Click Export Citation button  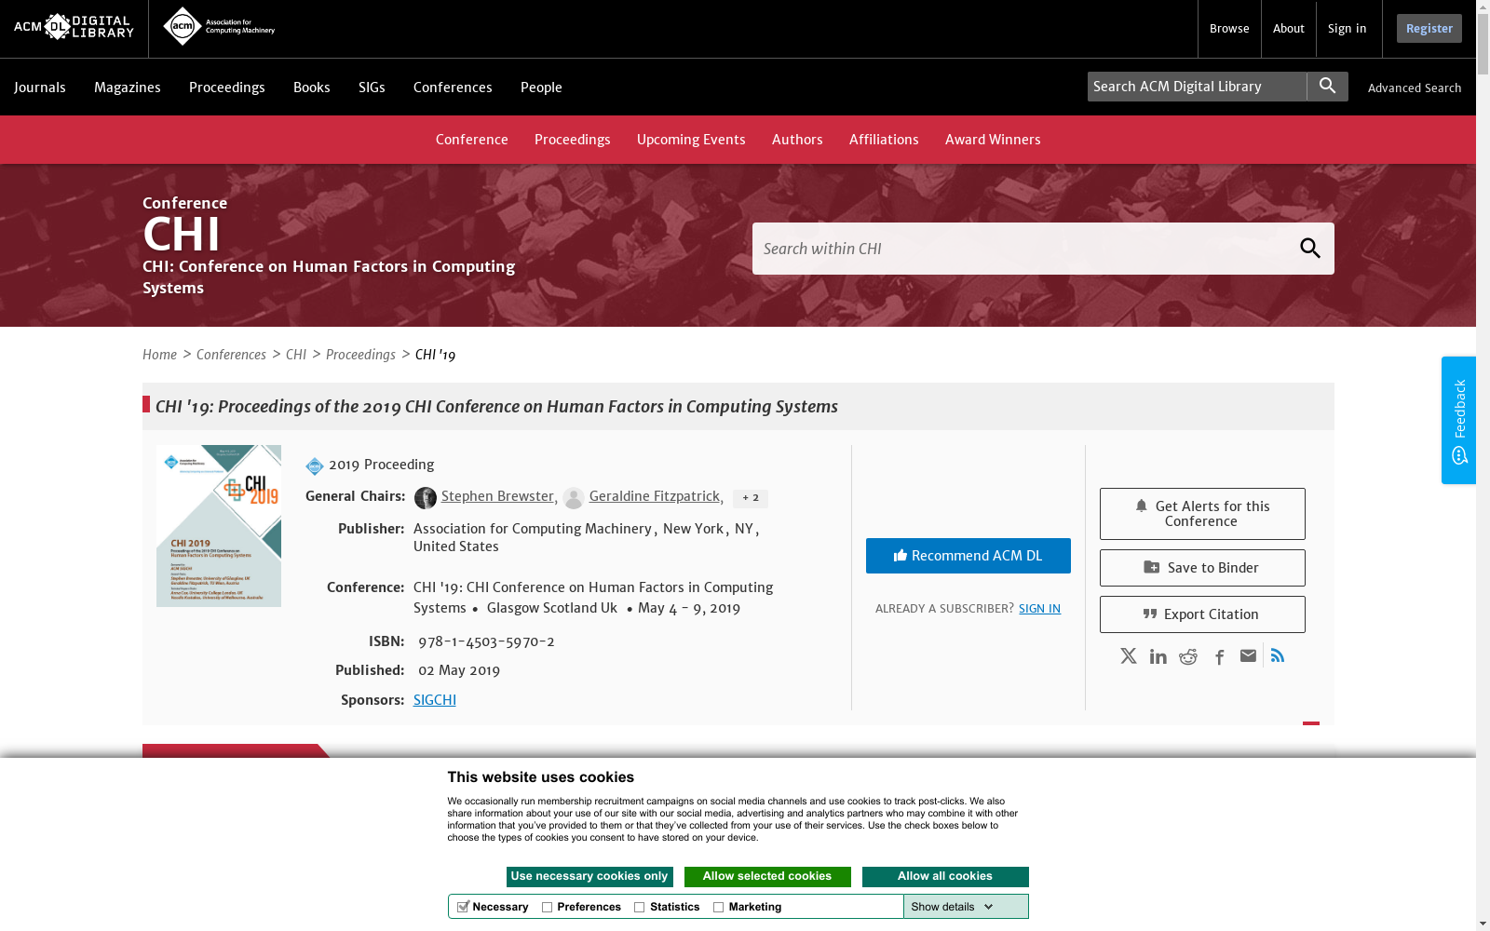click(1202, 614)
